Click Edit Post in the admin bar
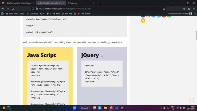 click(x=67, y=14)
